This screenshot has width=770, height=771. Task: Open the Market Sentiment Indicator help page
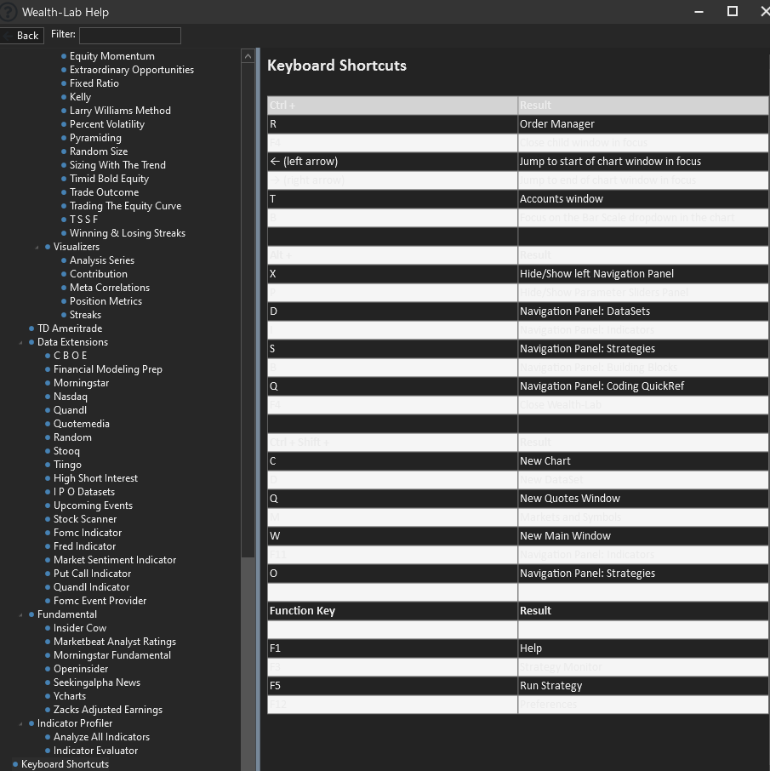pyautogui.click(x=115, y=560)
